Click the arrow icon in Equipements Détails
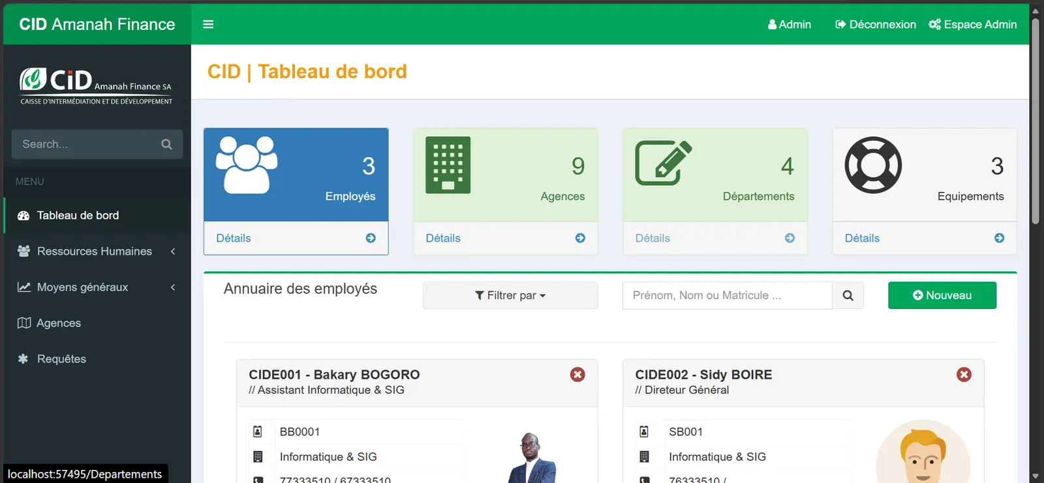 (x=999, y=238)
